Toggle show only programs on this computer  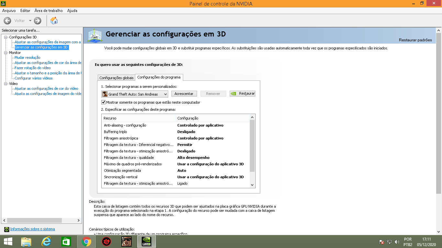click(104, 102)
